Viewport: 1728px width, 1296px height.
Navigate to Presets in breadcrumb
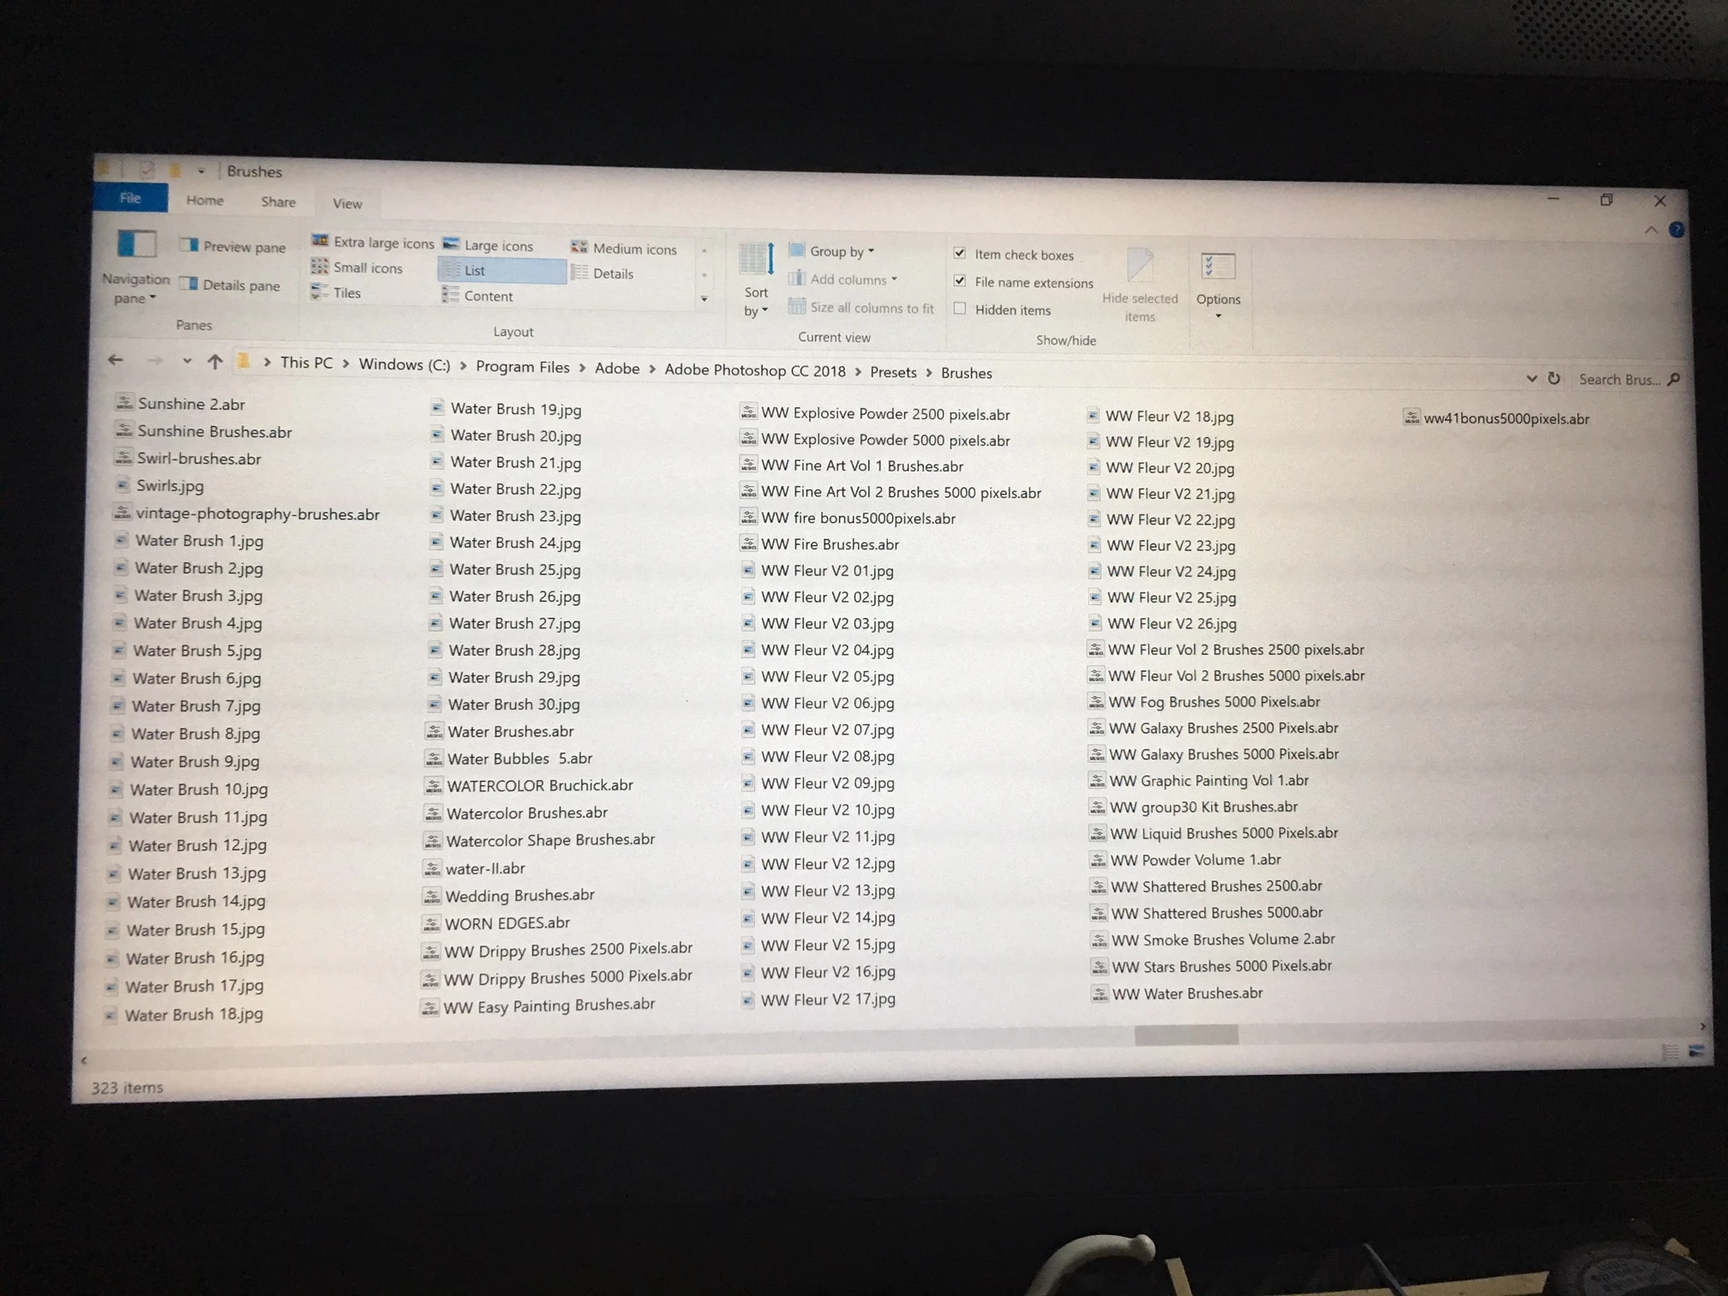[892, 372]
